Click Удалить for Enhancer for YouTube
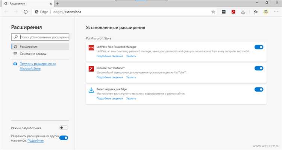This screenshot has height=150, width=282. click(131, 77)
